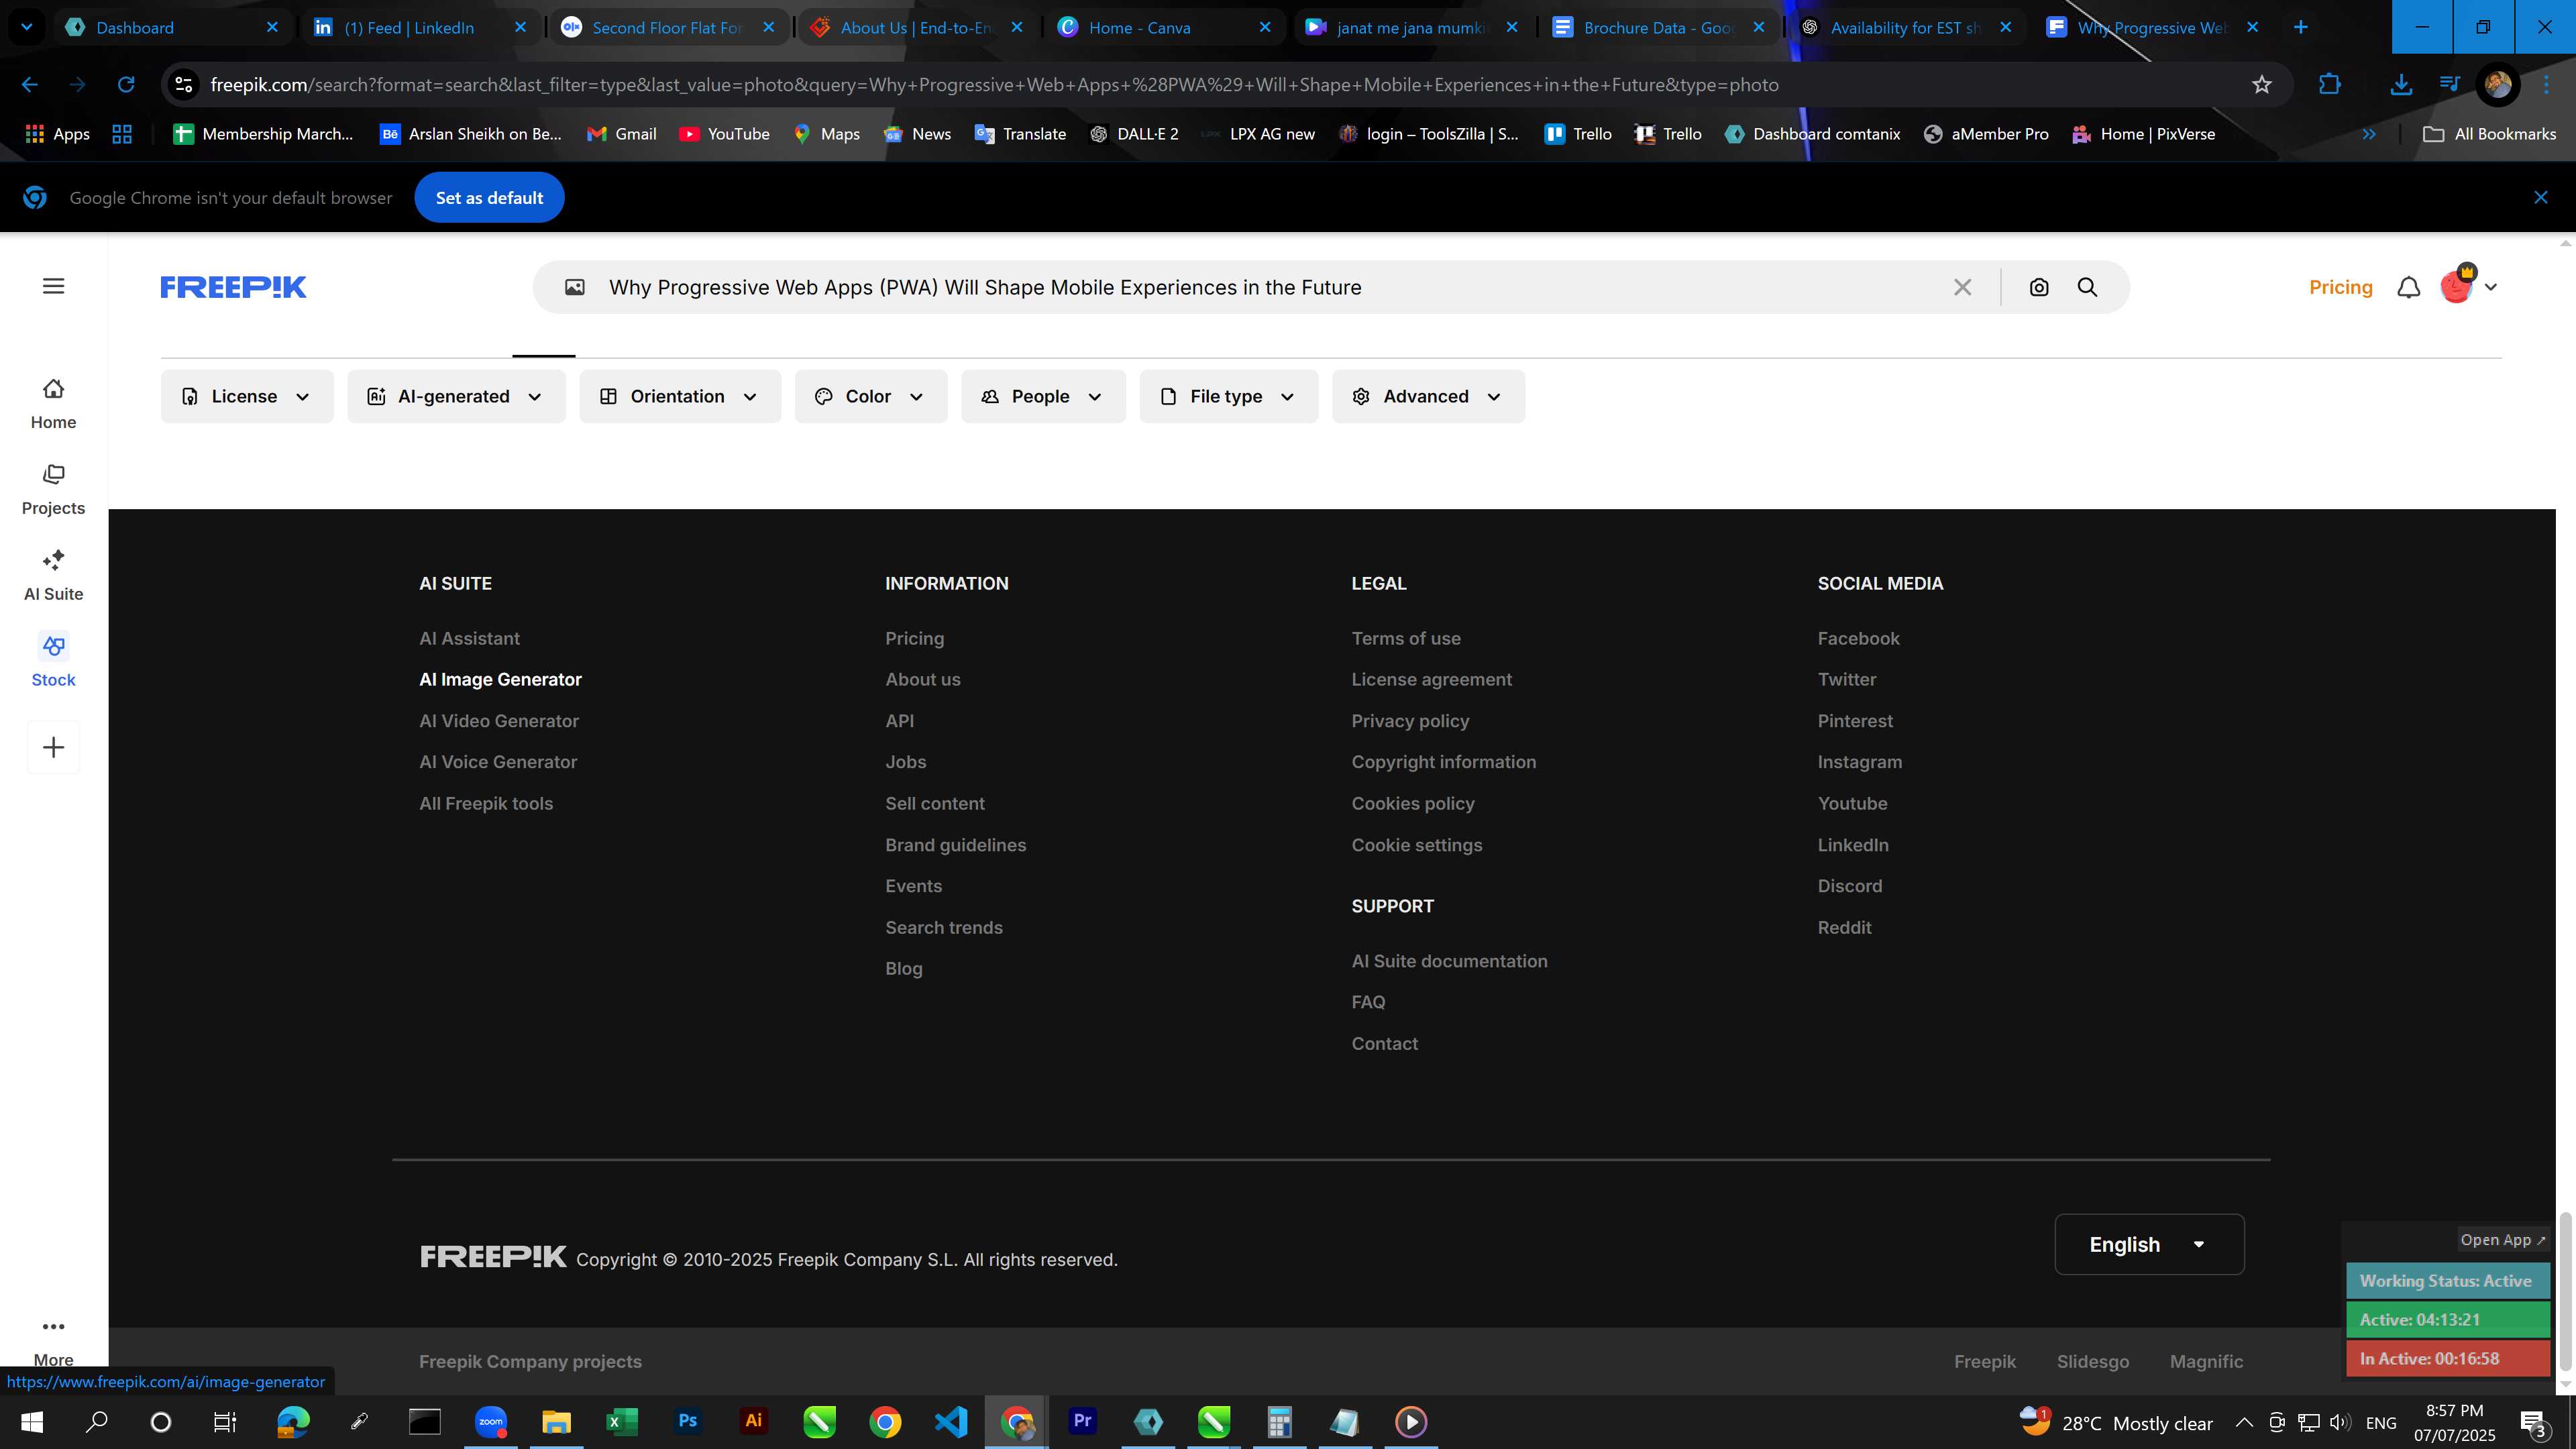Open the Chrome three-dot menu
2576x1449 pixels.
[2546, 85]
